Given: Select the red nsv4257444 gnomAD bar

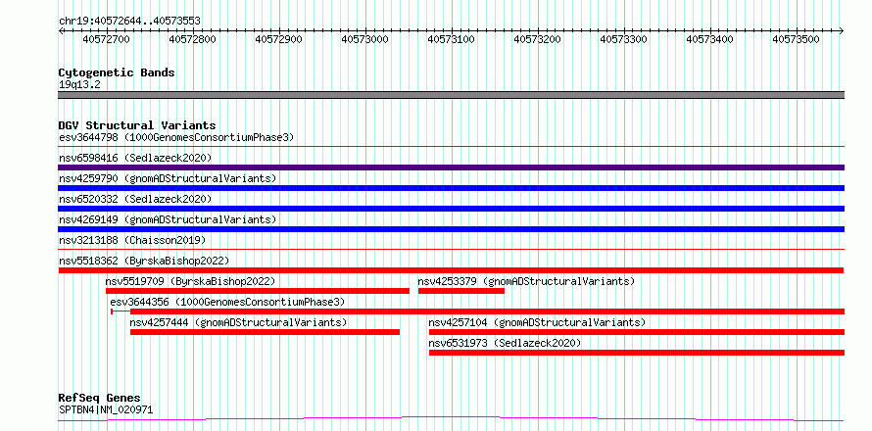Looking at the screenshot, I should point(265,332).
